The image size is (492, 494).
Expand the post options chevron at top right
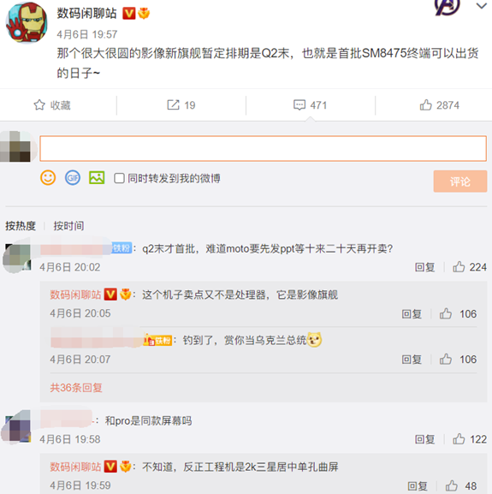481,6
